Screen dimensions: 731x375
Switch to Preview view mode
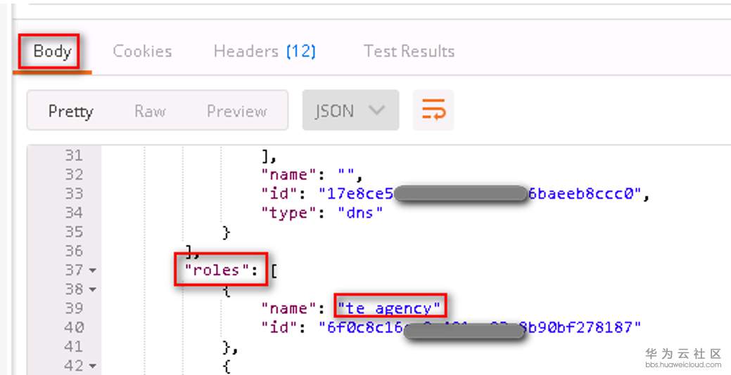pyautogui.click(x=236, y=111)
